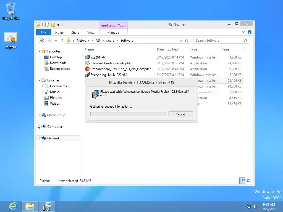Screen dimensions: 283x212
Task: Expand the Videos library node
Action: 42,103
